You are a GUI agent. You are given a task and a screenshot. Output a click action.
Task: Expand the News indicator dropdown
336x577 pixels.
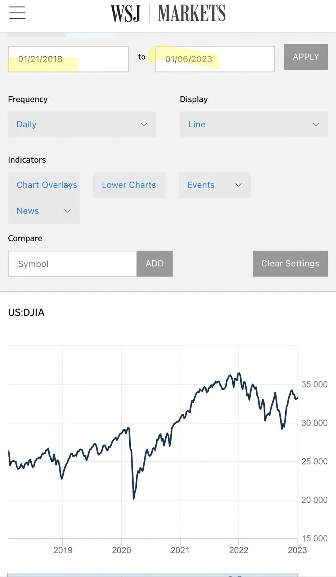(x=44, y=211)
